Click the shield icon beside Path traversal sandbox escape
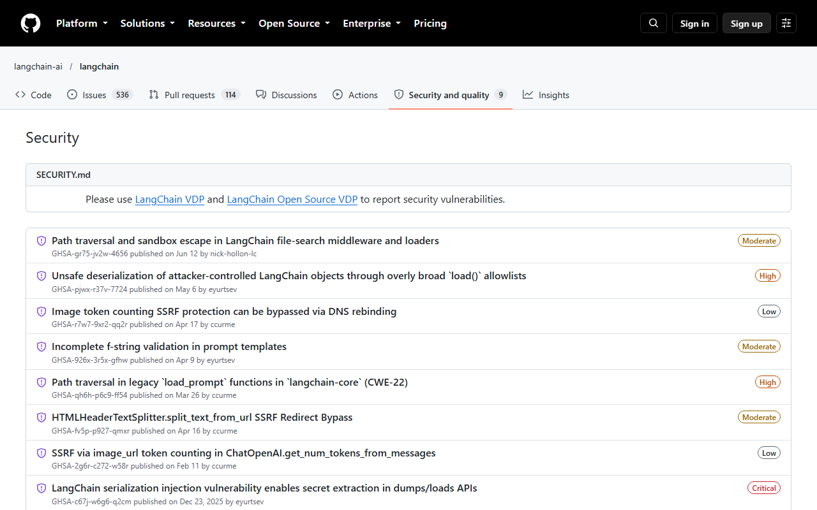Screen dimensions: 817x510 (41, 241)
